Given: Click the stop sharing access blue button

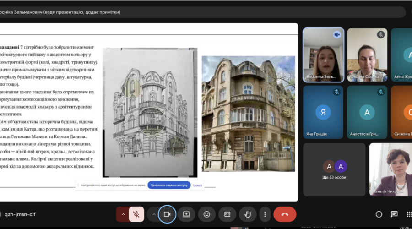Looking at the screenshot, I should (169, 185).
